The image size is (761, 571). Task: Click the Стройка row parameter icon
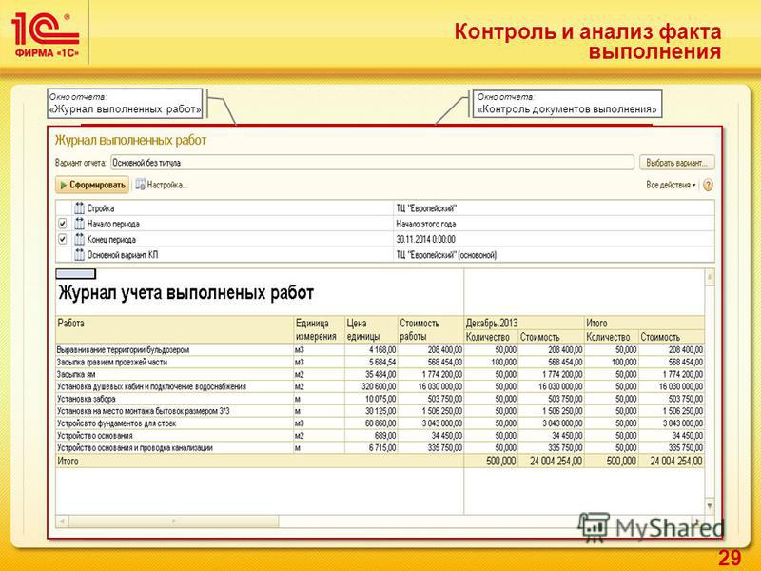(79, 208)
